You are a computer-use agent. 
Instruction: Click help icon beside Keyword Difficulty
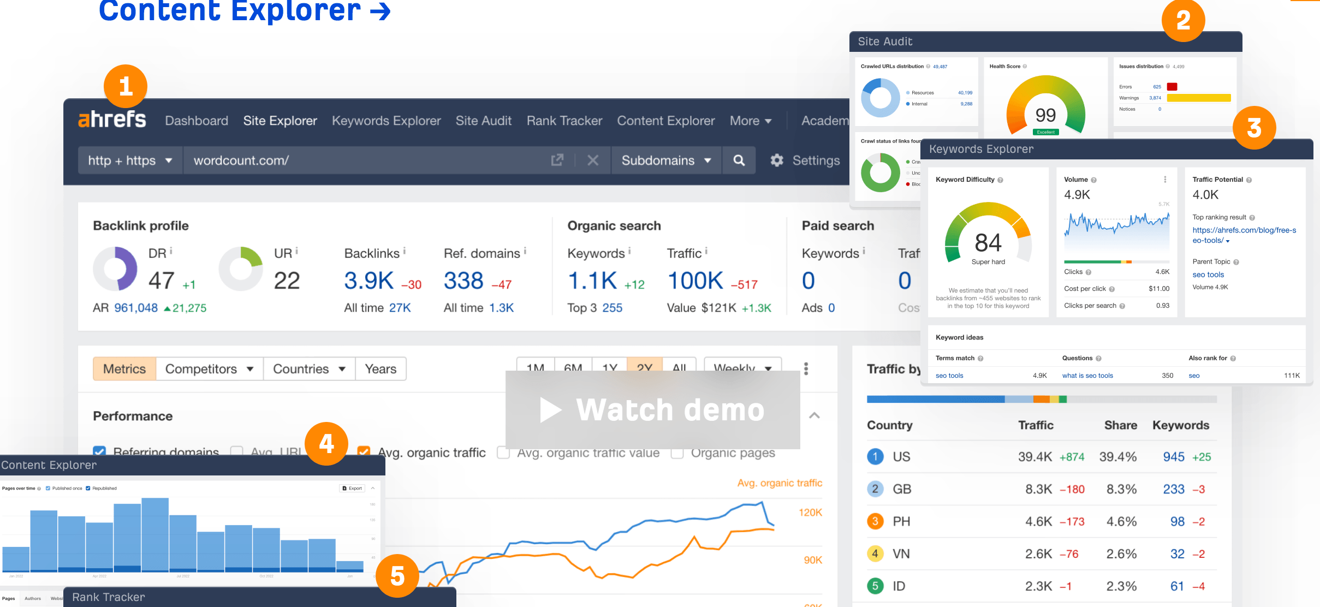pos(1000,180)
